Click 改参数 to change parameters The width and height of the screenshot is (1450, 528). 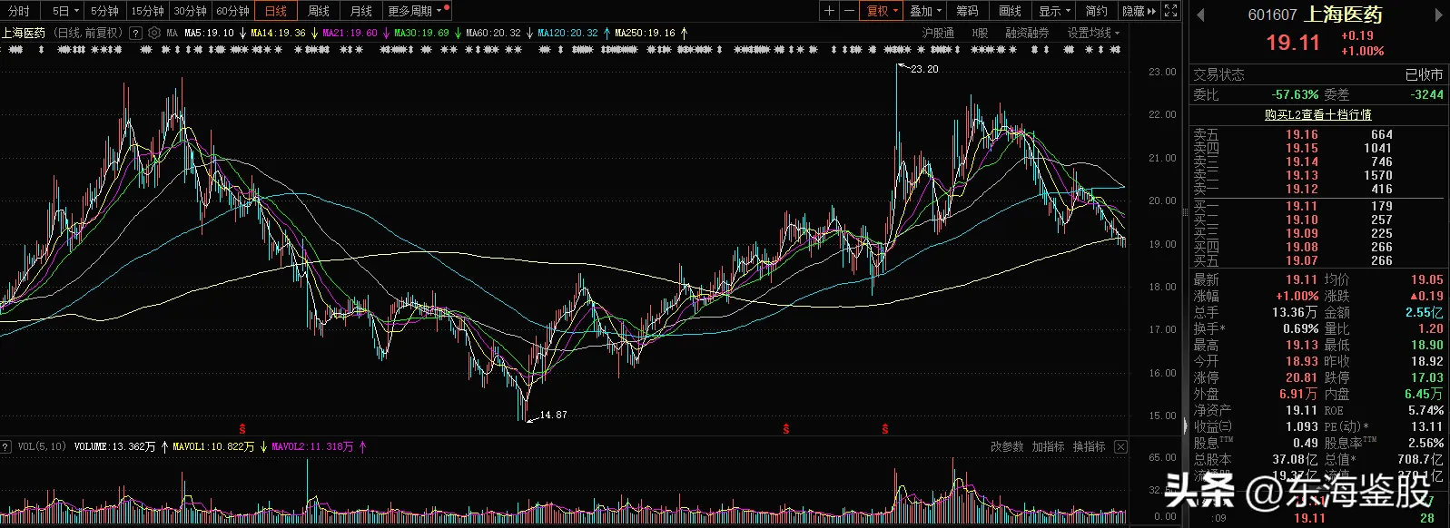1007,446
